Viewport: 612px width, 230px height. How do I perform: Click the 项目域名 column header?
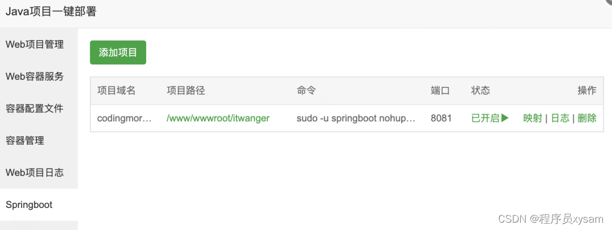(116, 90)
